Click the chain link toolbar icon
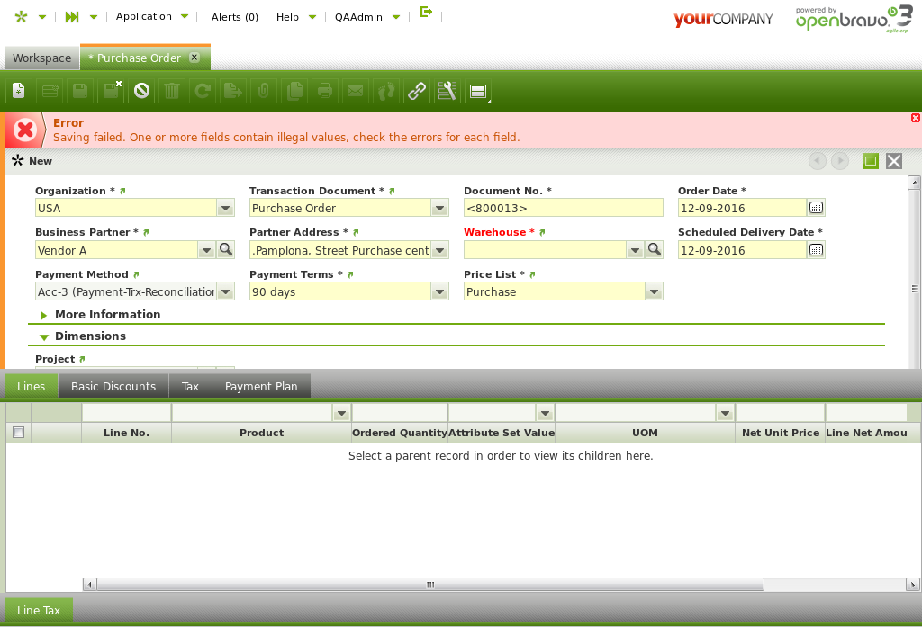 pyautogui.click(x=416, y=90)
